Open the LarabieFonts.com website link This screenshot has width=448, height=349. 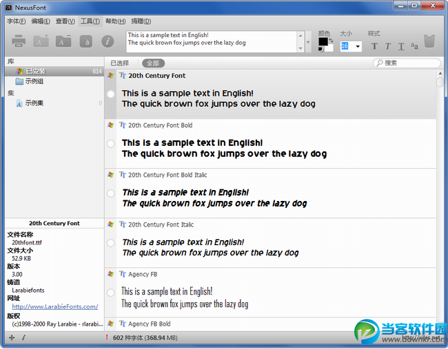[x=55, y=306]
